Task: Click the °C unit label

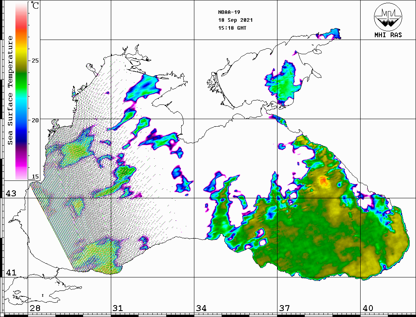Action: coord(35,5)
